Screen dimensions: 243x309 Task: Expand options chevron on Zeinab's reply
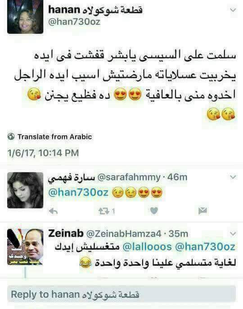[x=233, y=234]
